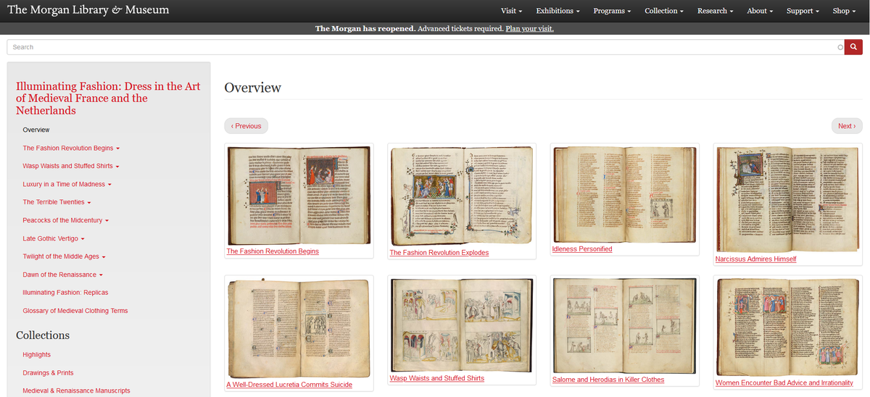870x397 pixels.
Task: Expand Peacocks of the Midcentury sidebar item
Action: (x=66, y=220)
